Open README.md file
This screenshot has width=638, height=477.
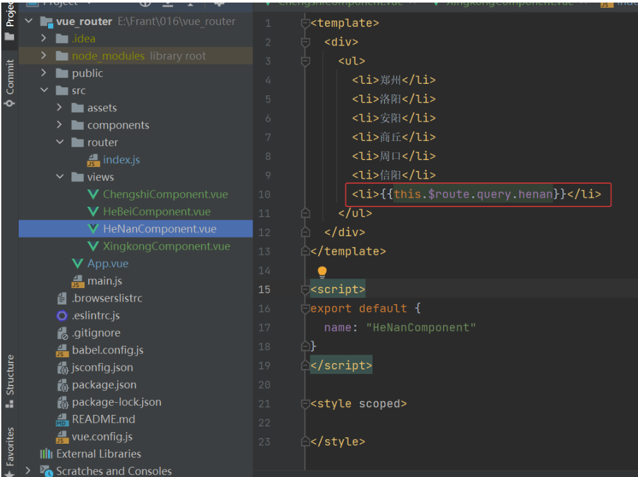click(x=103, y=419)
